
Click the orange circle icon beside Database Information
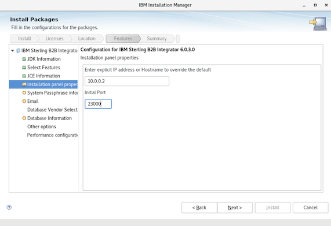click(24, 118)
